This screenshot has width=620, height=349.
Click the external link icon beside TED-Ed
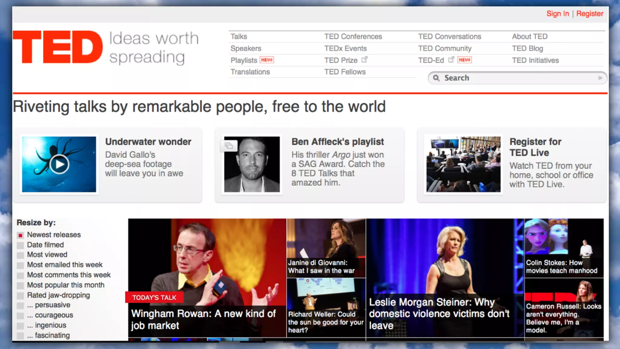click(x=451, y=60)
